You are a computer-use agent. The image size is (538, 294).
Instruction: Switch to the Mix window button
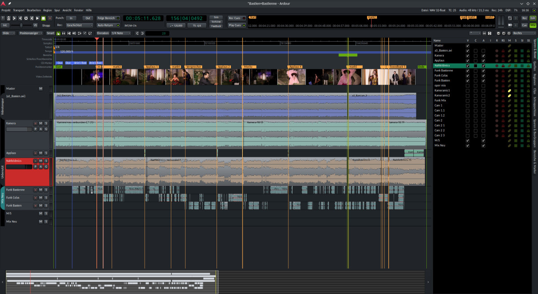coord(533,25)
